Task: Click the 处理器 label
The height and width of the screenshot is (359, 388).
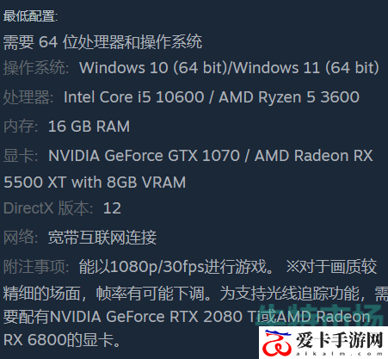Action: 28,97
